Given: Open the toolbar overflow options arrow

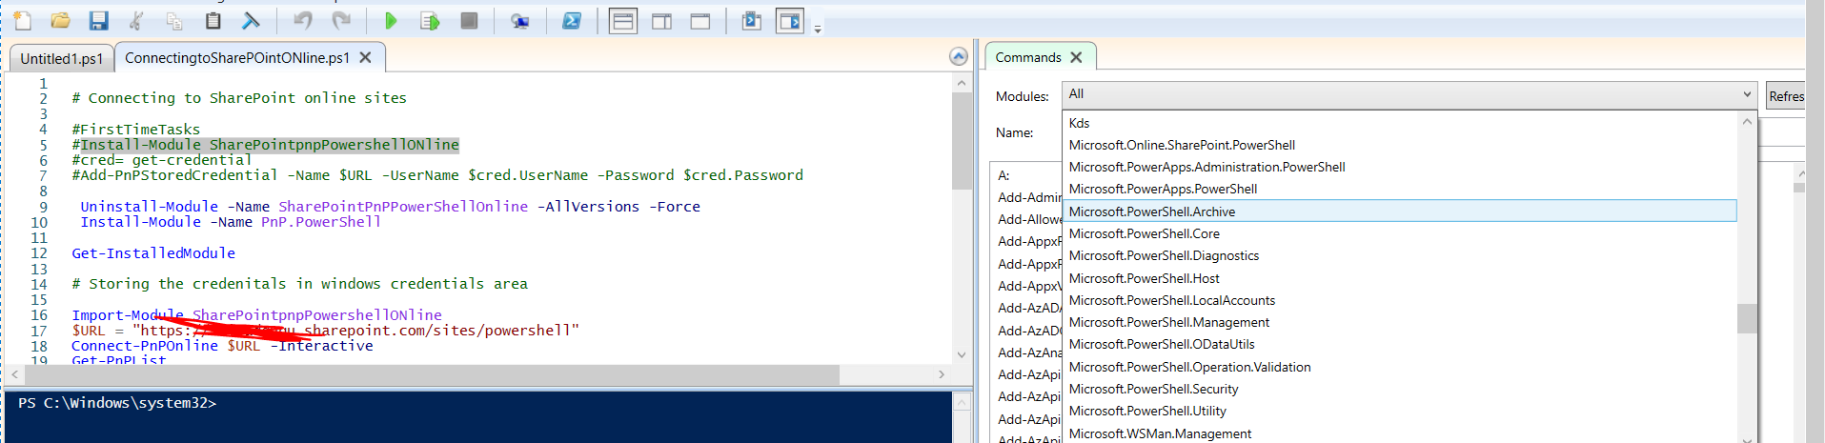Looking at the screenshot, I should 818,30.
